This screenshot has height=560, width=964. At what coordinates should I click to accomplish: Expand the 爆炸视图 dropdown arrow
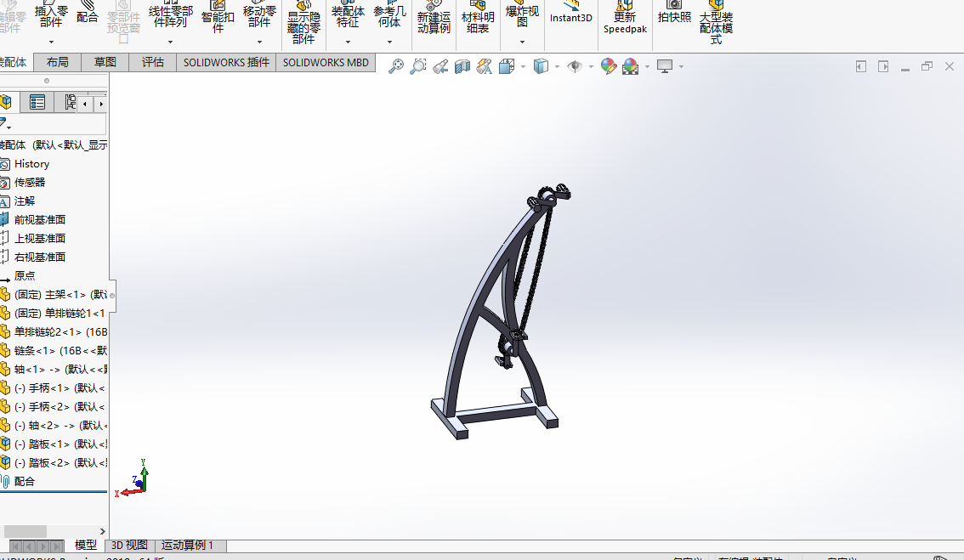(522, 42)
